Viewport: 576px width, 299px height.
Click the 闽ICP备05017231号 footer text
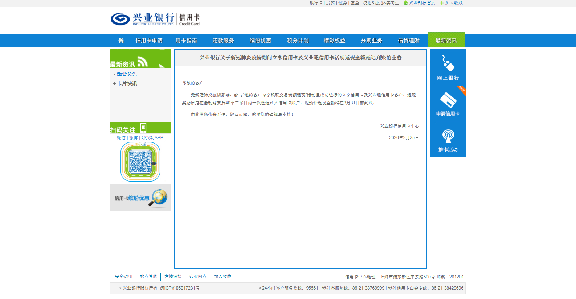pyautogui.click(x=180, y=288)
